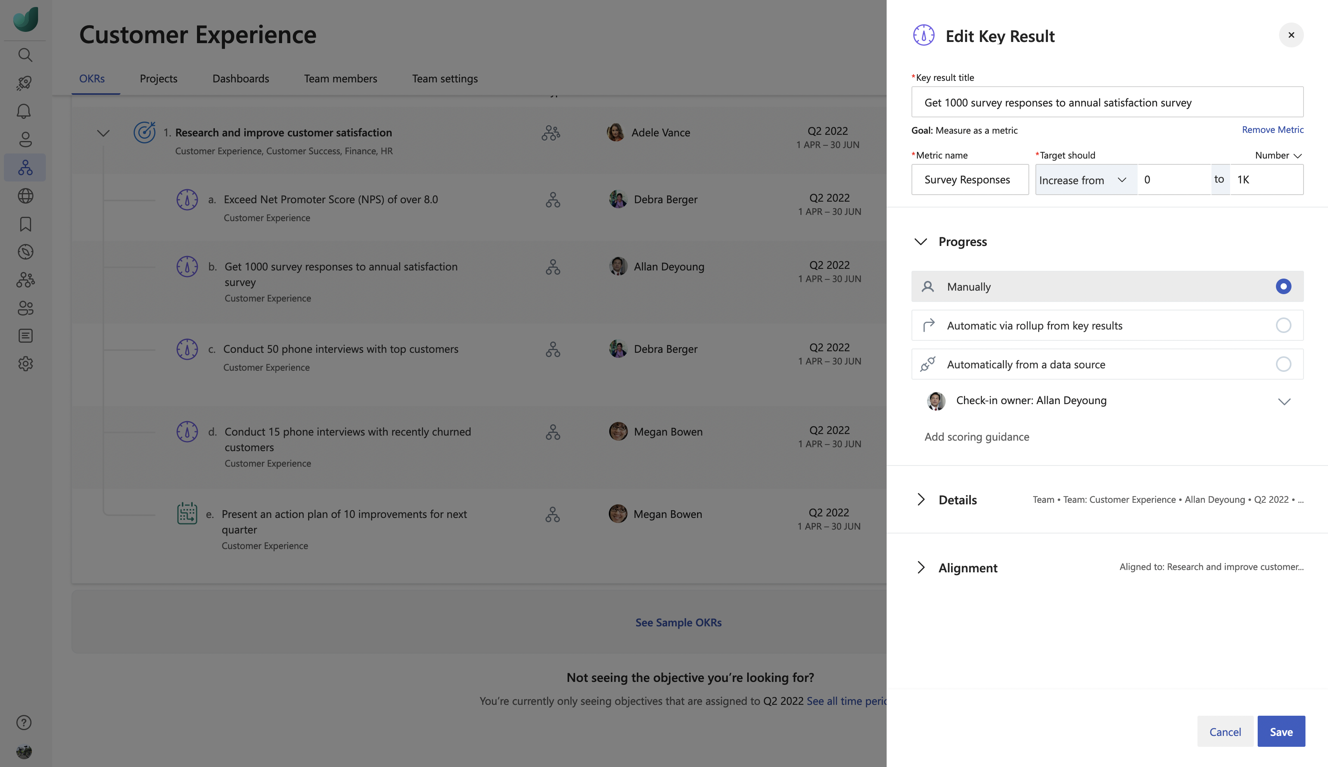Open settings via the gear icon

pyautogui.click(x=25, y=363)
